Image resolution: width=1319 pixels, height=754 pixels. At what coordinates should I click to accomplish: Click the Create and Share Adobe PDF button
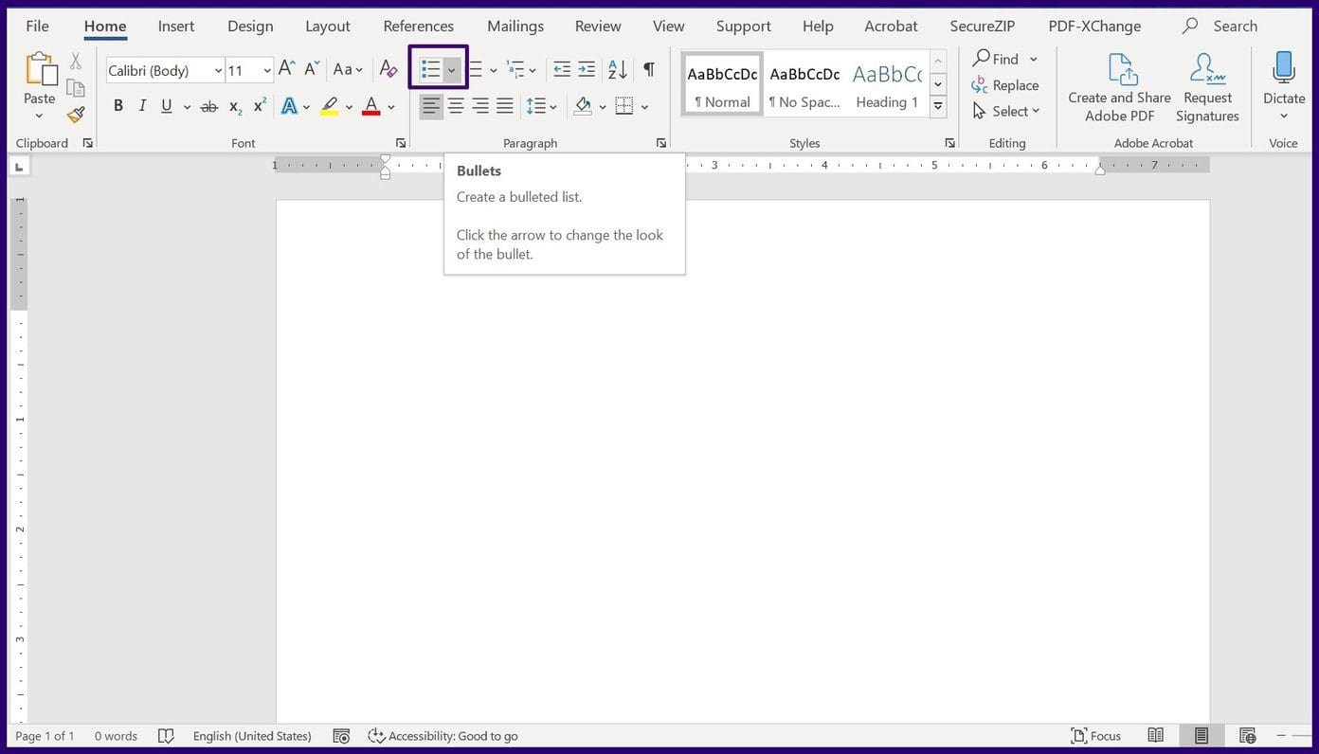pos(1119,85)
